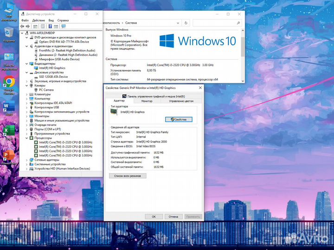This screenshot has width=334, height=250.
Task: Select Мониторы in the device tree
Action: (x=42, y=116)
